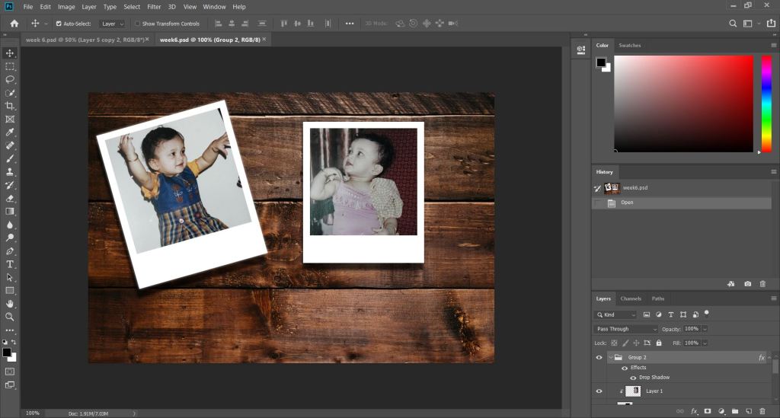Delete layer with trash icon in Layers panel
Screen dimensions: 780x418
click(x=762, y=411)
